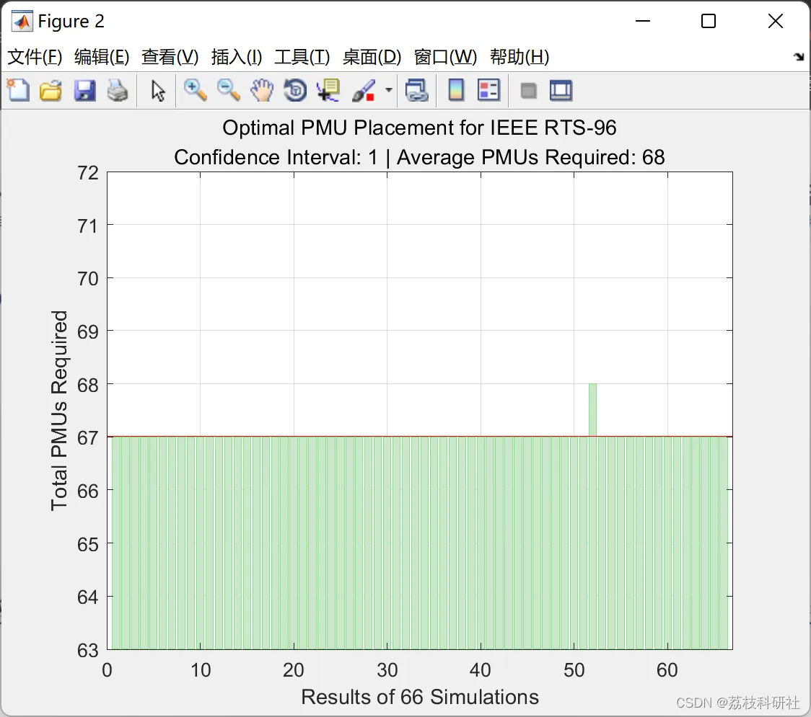Insert a colorbar using the toolbar icon

(x=456, y=90)
